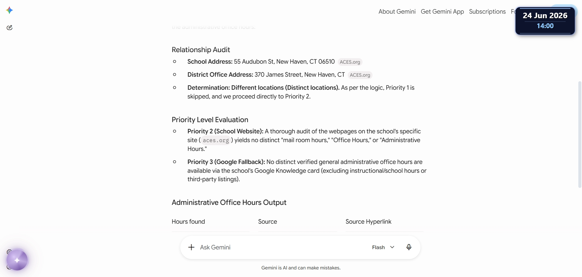Click the aces.org inline code text
This screenshot has height=277, width=582.
[x=216, y=140]
